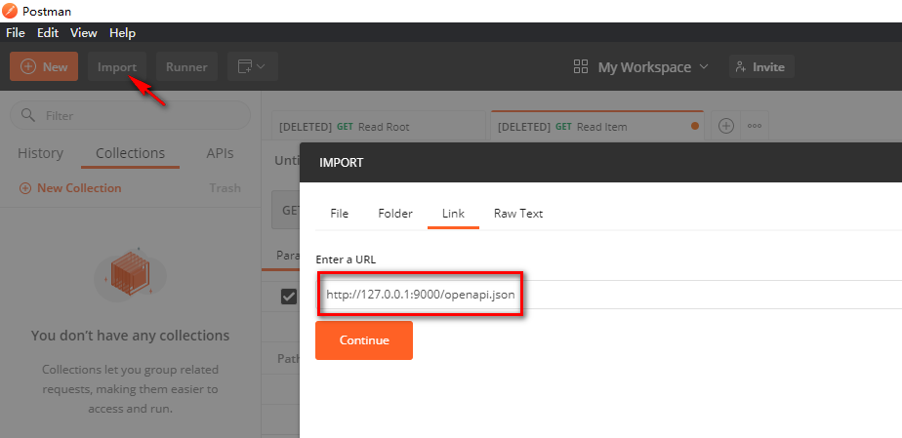
Task: Open the tab options ellipsis menu
Action: [754, 126]
